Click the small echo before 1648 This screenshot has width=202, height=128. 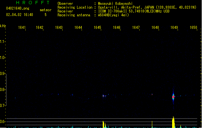tap(152, 94)
